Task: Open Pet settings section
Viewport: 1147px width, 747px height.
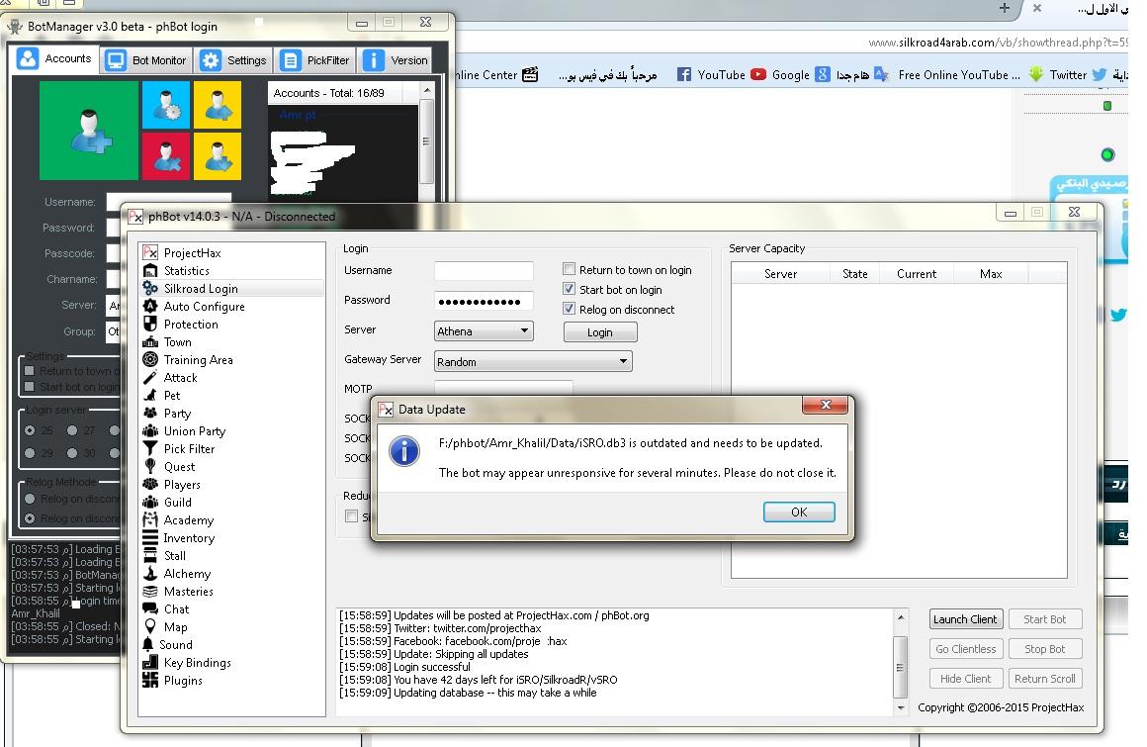Action: pos(171,395)
